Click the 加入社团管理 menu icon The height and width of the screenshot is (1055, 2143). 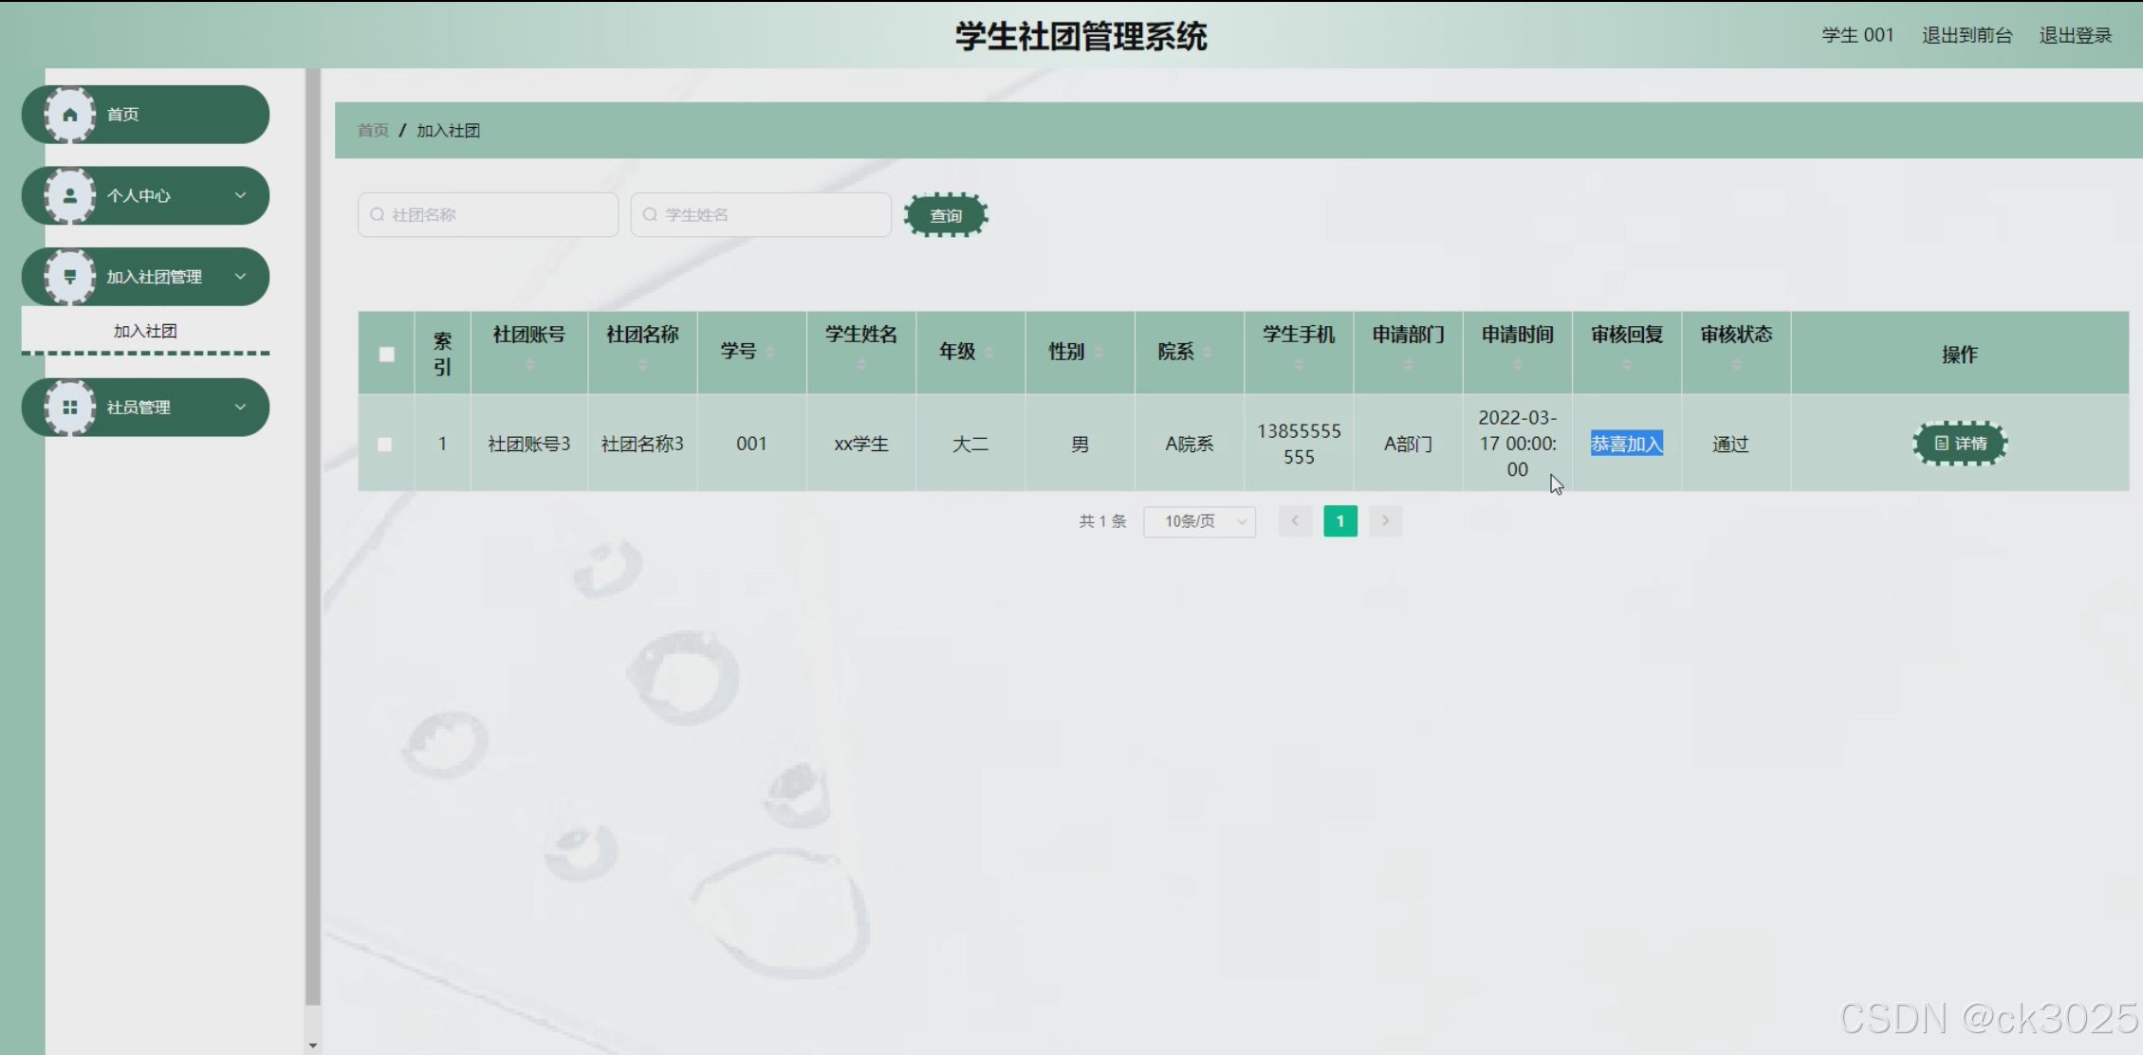(x=69, y=277)
